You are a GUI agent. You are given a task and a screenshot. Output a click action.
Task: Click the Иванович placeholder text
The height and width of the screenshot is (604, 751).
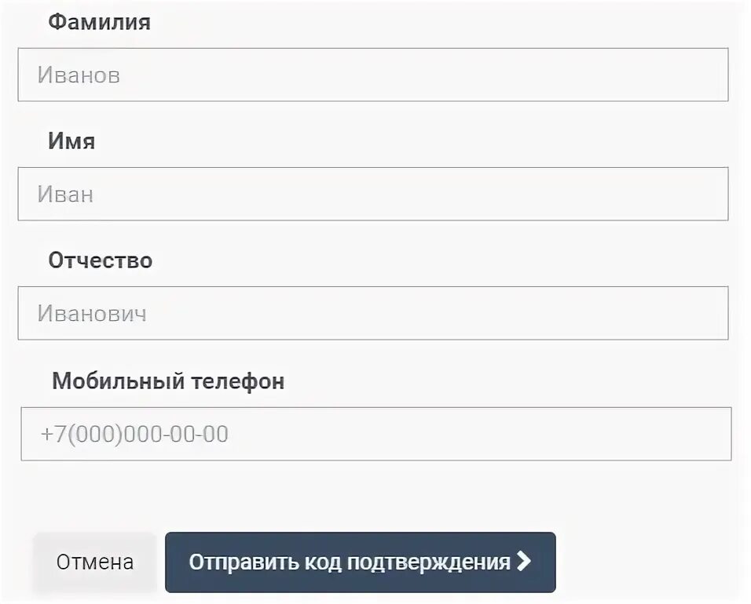(x=92, y=314)
